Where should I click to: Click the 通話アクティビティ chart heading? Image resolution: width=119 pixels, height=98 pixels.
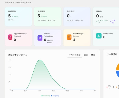(18, 55)
